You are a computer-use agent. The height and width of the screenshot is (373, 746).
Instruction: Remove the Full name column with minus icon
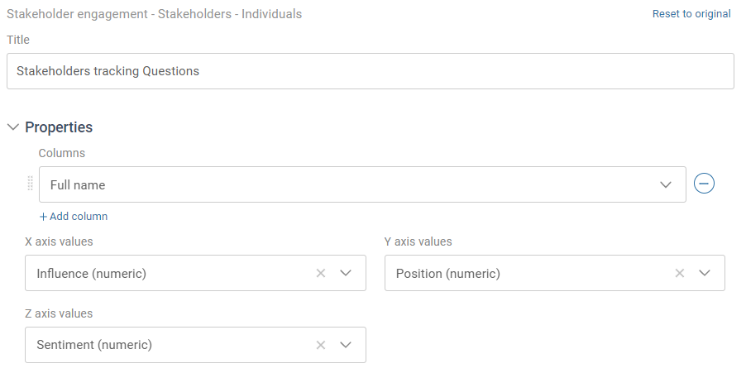tap(704, 183)
